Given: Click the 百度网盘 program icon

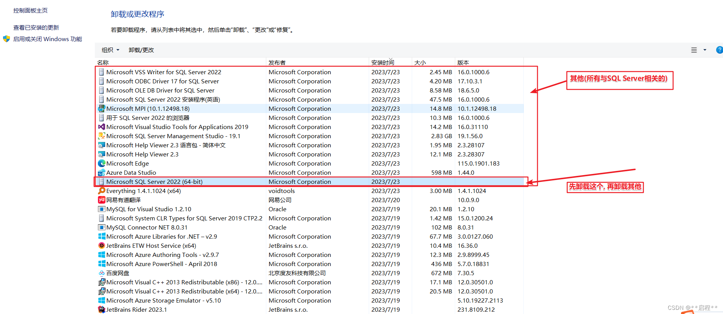Looking at the screenshot, I should coord(101,273).
